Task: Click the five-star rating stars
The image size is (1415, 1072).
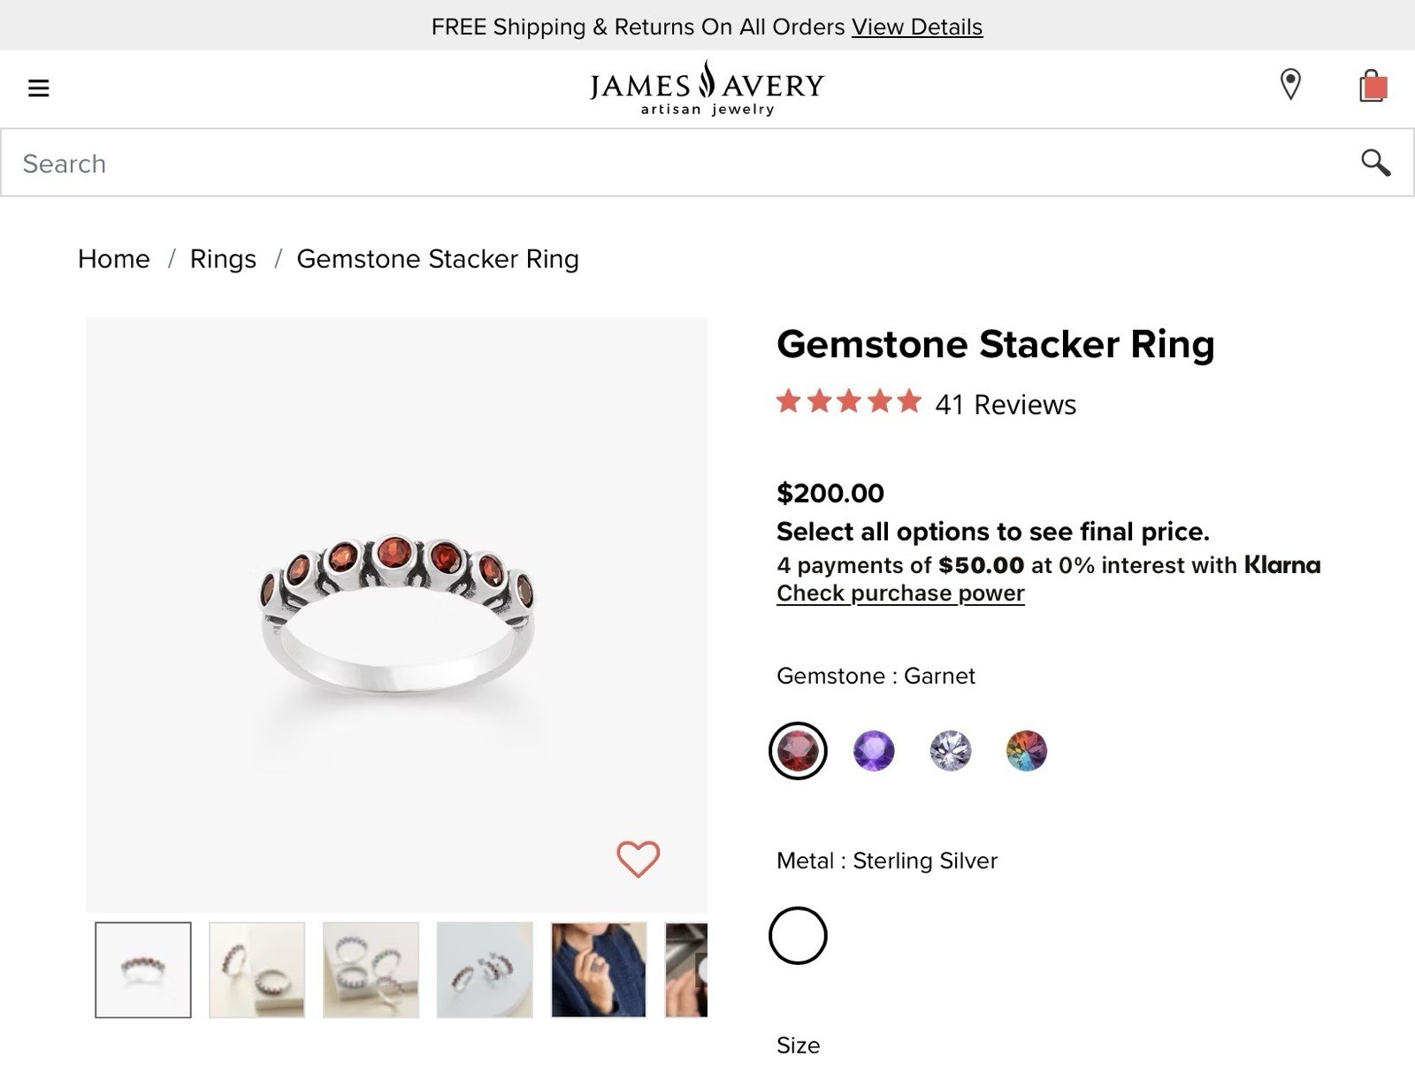Action: pos(846,402)
